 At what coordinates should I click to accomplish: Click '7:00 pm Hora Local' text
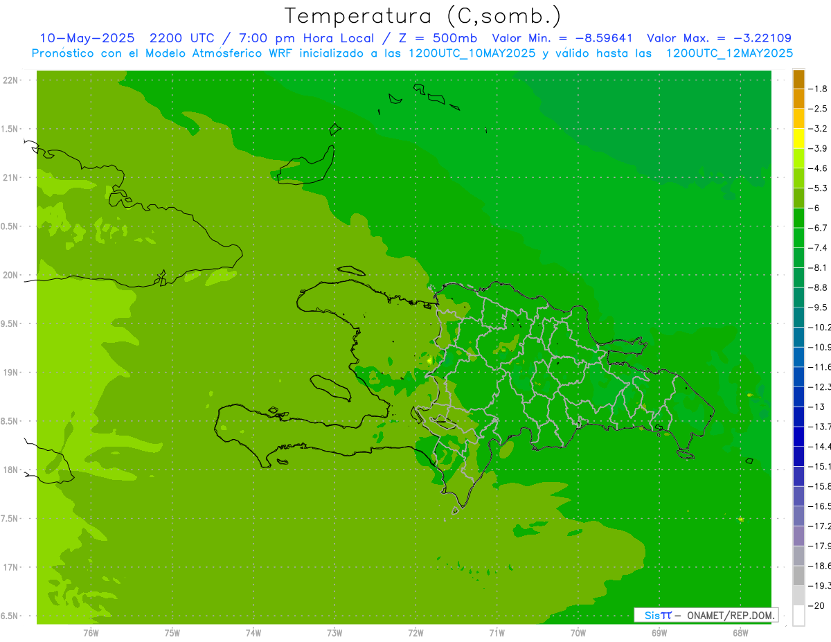[x=307, y=38]
